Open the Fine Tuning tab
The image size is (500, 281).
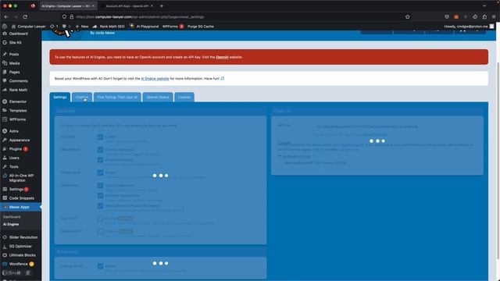(x=117, y=97)
